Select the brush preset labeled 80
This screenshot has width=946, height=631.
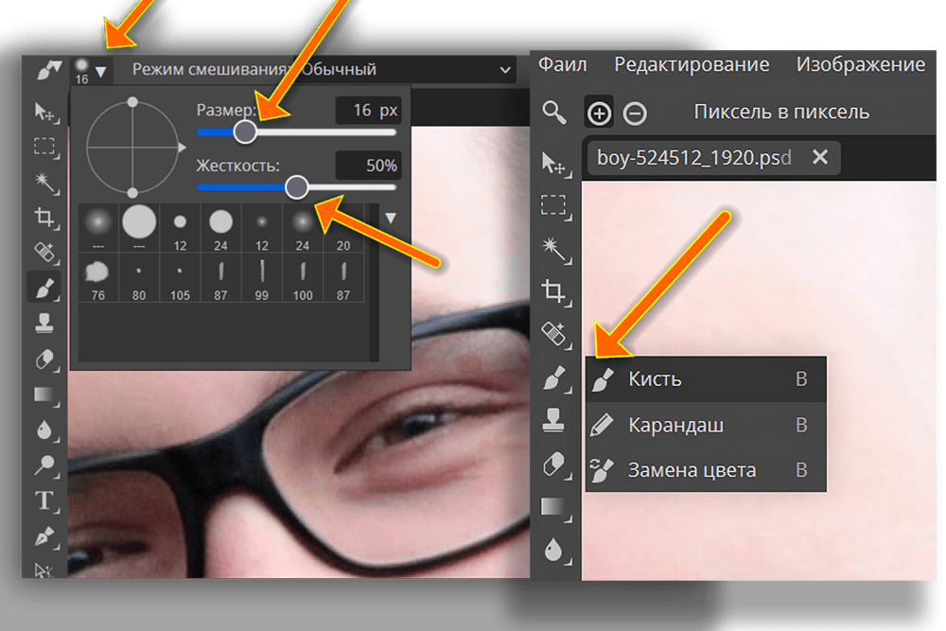139,277
